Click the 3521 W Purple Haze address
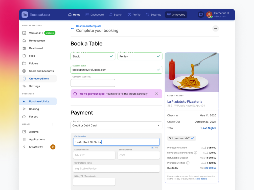The width and height of the screenshot is (254, 190). click(x=186, y=106)
